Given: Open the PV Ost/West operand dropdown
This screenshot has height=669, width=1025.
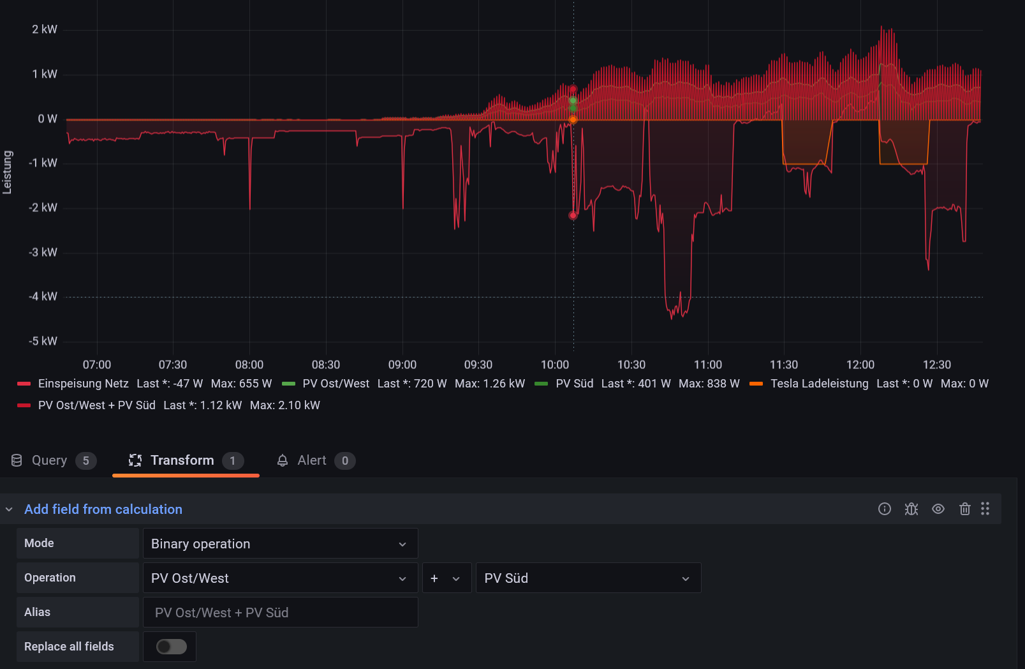Looking at the screenshot, I should point(280,578).
